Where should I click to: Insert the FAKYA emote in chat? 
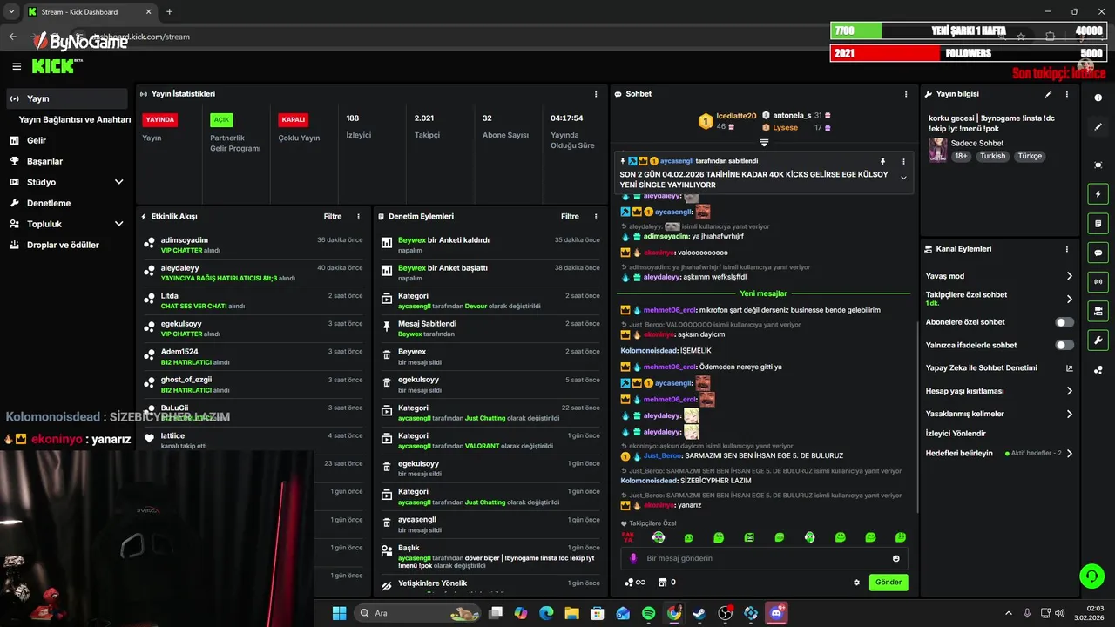[627, 537]
